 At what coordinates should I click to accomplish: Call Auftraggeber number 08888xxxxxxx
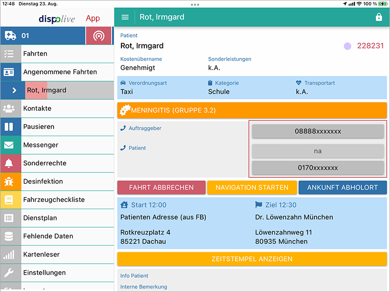(318, 131)
